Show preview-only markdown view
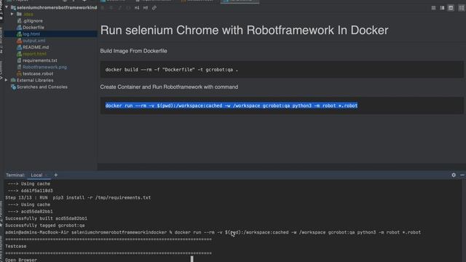 [451, 8]
